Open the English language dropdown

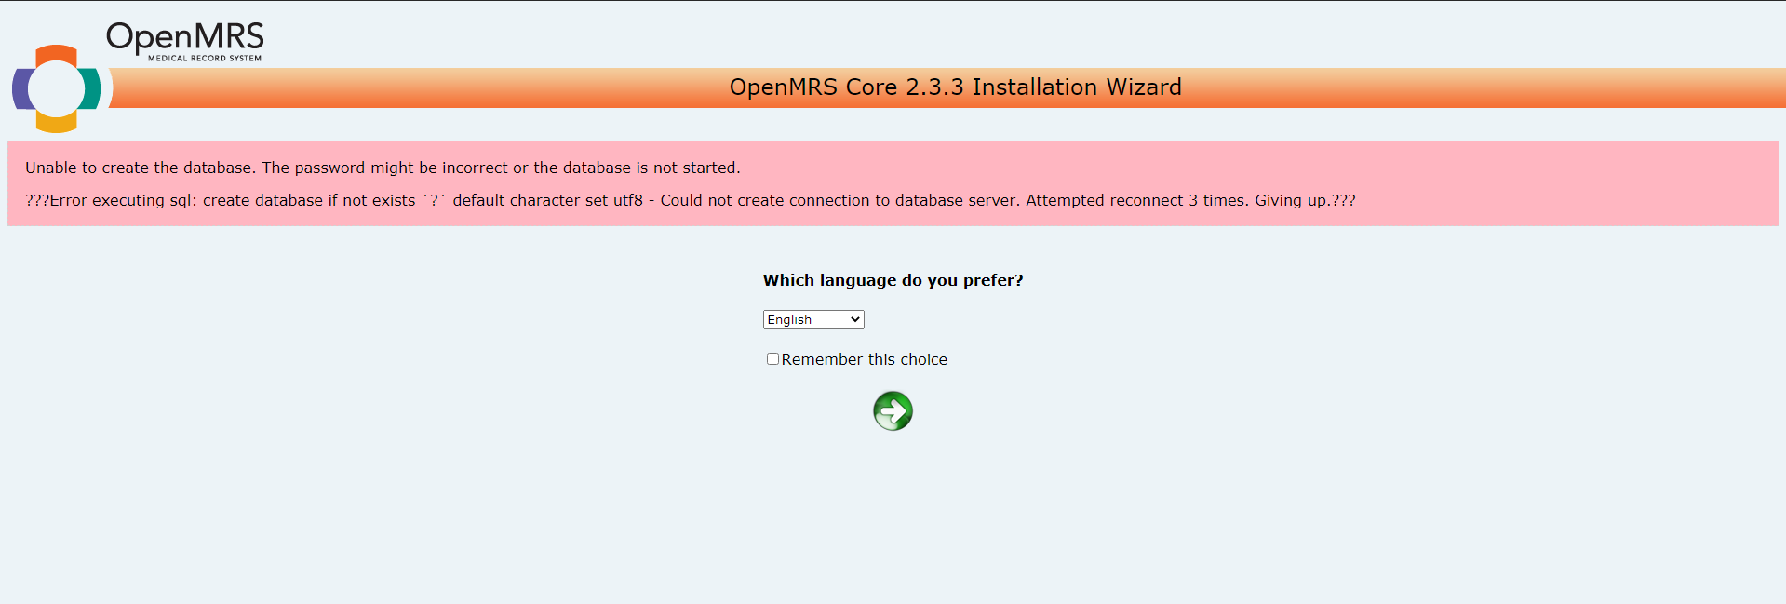pyautogui.click(x=812, y=319)
